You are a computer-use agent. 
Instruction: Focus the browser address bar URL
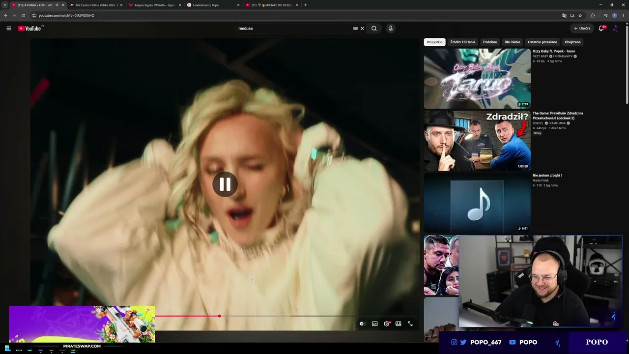pos(66,15)
